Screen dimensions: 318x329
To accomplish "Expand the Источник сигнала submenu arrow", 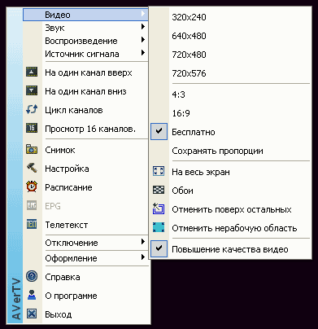I will [143, 53].
